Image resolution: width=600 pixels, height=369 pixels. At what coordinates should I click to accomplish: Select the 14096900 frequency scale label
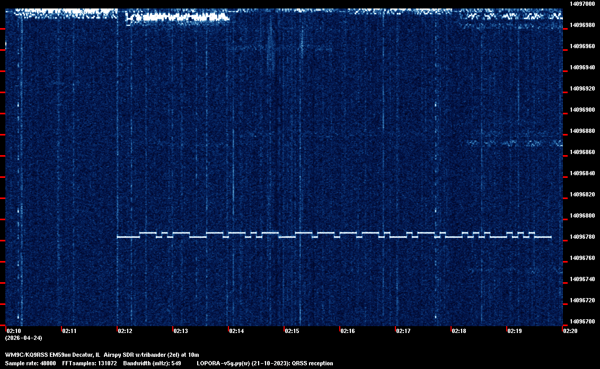[x=582, y=110]
